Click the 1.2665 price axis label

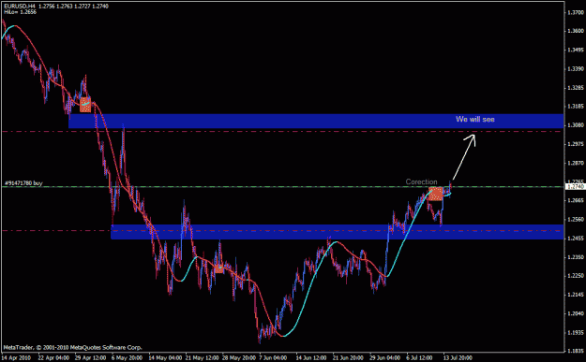575,200
